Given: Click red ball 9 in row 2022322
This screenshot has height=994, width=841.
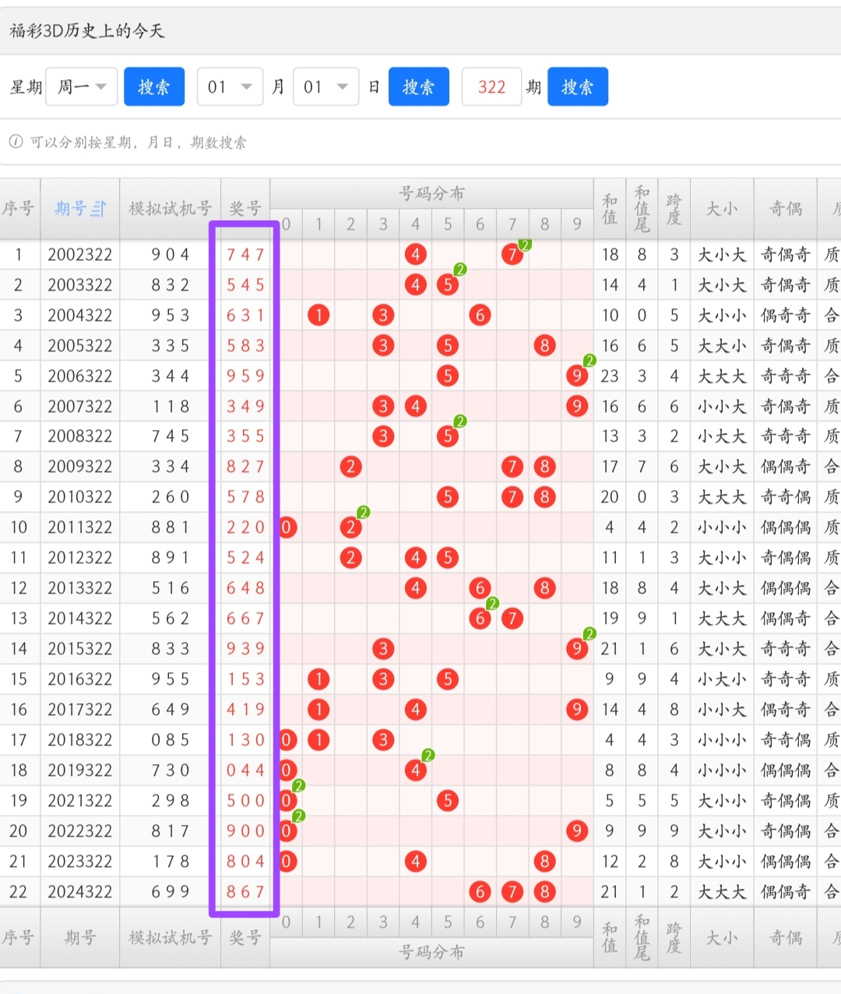Looking at the screenshot, I should click(x=576, y=831).
